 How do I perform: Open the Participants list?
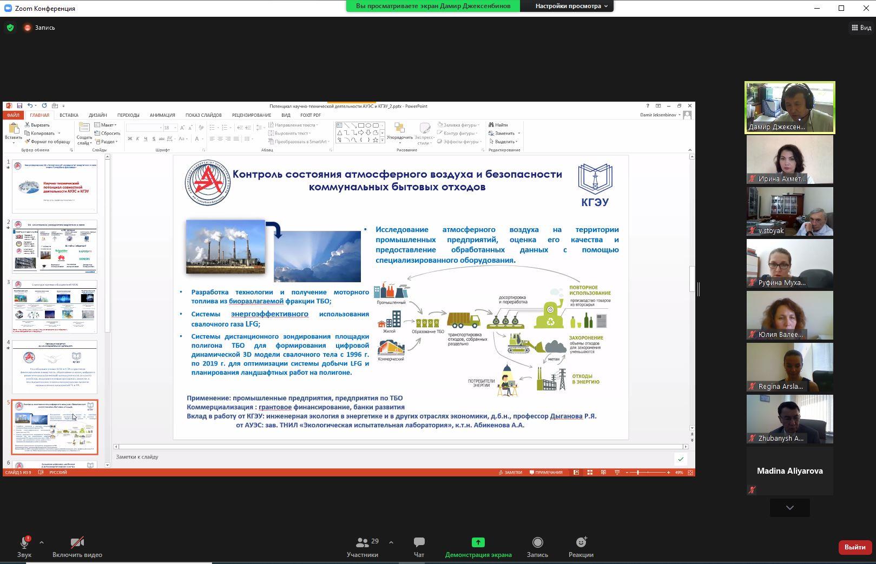coord(363,547)
